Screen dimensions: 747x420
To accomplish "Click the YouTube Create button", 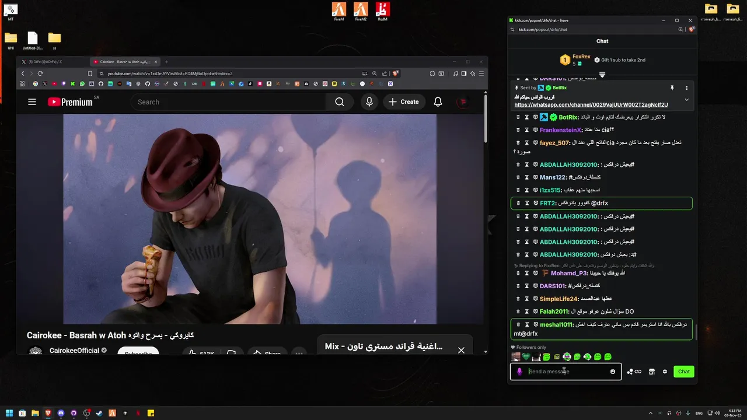I will point(403,102).
